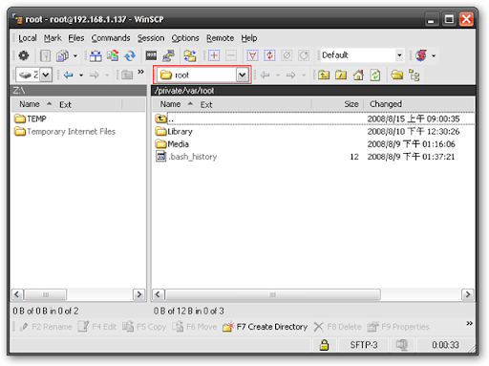This screenshot has width=489, height=366.
Task: Click the remote panel Refresh icon
Action: [375, 75]
